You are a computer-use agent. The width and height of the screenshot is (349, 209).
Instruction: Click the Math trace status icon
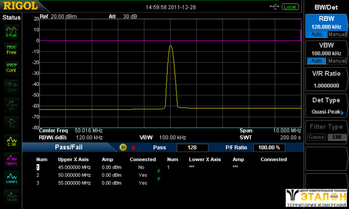point(11,196)
